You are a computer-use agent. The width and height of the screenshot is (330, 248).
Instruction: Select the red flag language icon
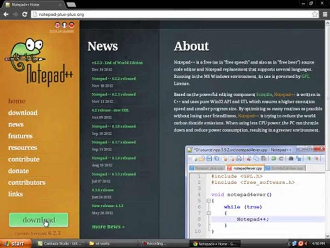pyautogui.click(x=71, y=25)
